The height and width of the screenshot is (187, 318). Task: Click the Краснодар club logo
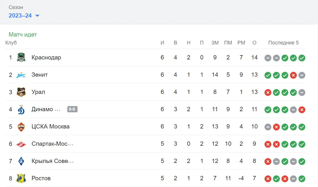tap(21, 57)
